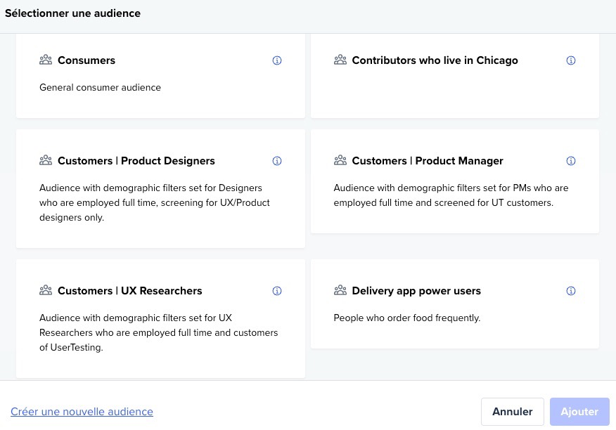Image resolution: width=616 pixels, height=430 pixels.
Task: Open Créer une nouvelle audience link
Action: [x=82, y=412]
